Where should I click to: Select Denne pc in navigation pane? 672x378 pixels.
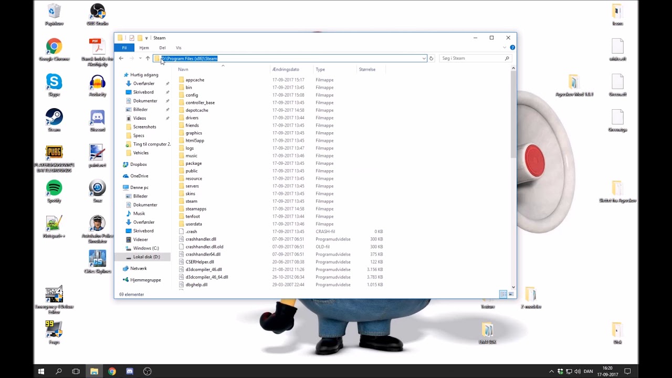pos(139,187)
